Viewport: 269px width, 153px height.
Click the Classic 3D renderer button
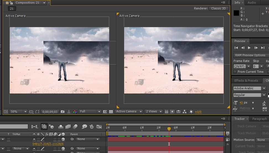click(219, 8)
